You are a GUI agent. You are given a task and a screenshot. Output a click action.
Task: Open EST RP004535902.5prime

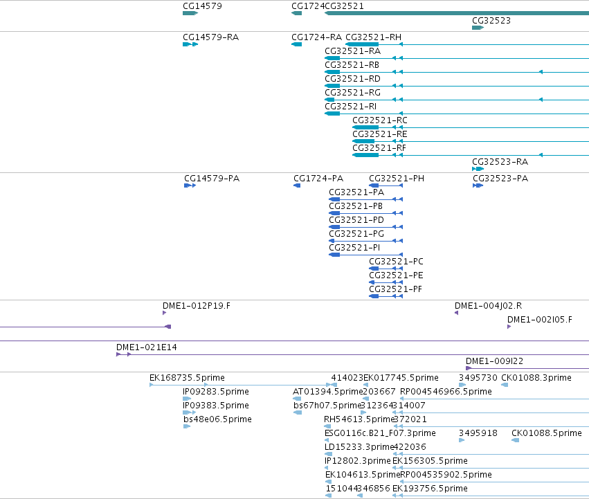pos(446,475)
